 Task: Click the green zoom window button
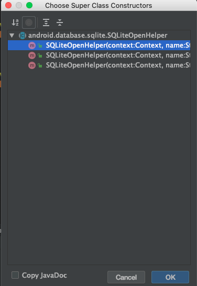(29, 5)
